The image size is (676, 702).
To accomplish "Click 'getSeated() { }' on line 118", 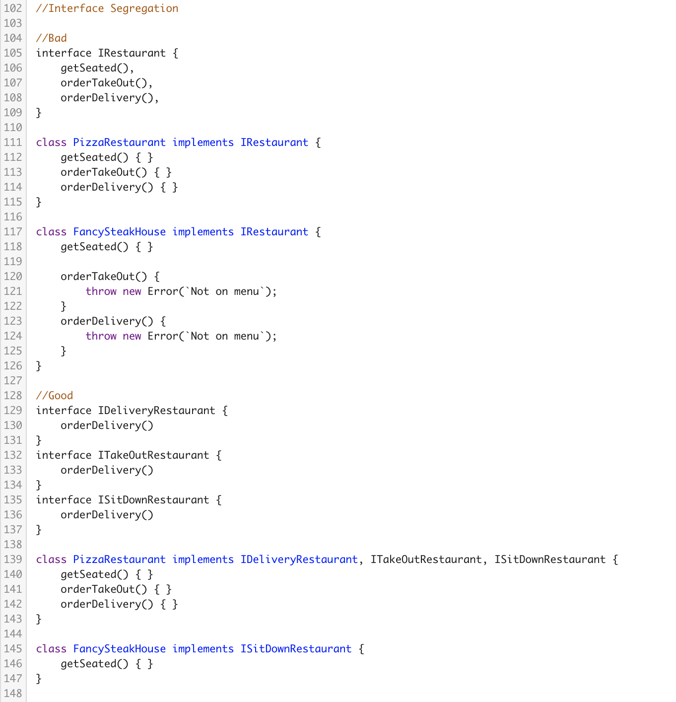I will click(x=107, y=247).
